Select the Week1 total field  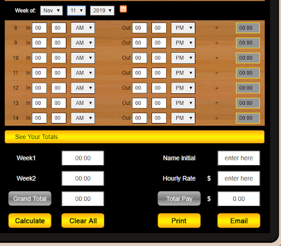pyautogui.click(x=83, y=158)
